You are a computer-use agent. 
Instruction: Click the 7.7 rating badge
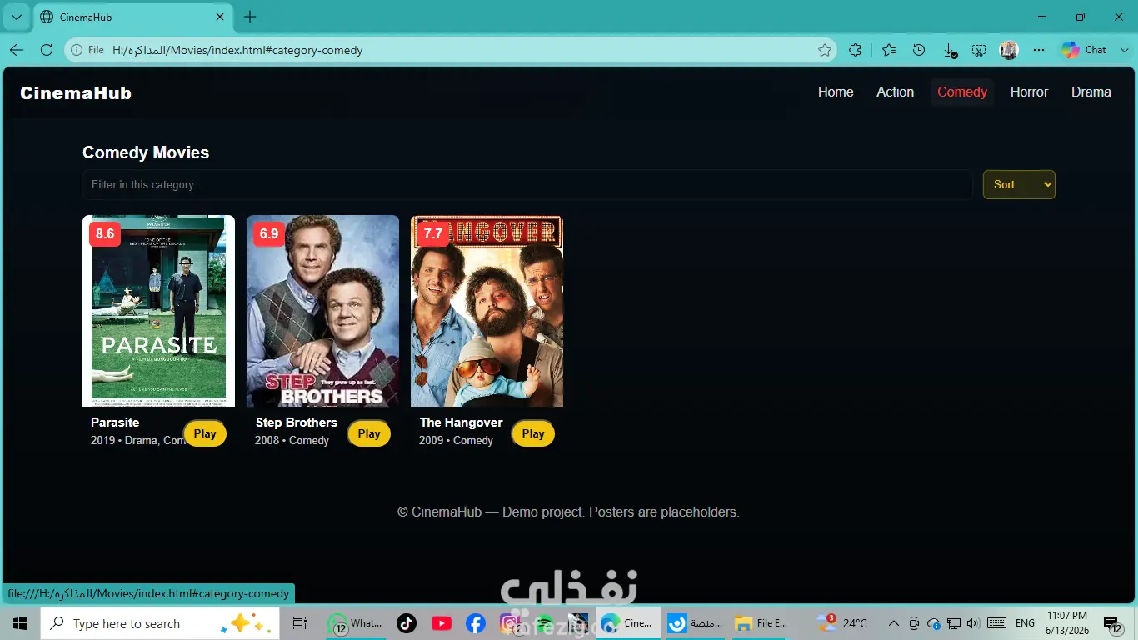(x=433, y=234)
